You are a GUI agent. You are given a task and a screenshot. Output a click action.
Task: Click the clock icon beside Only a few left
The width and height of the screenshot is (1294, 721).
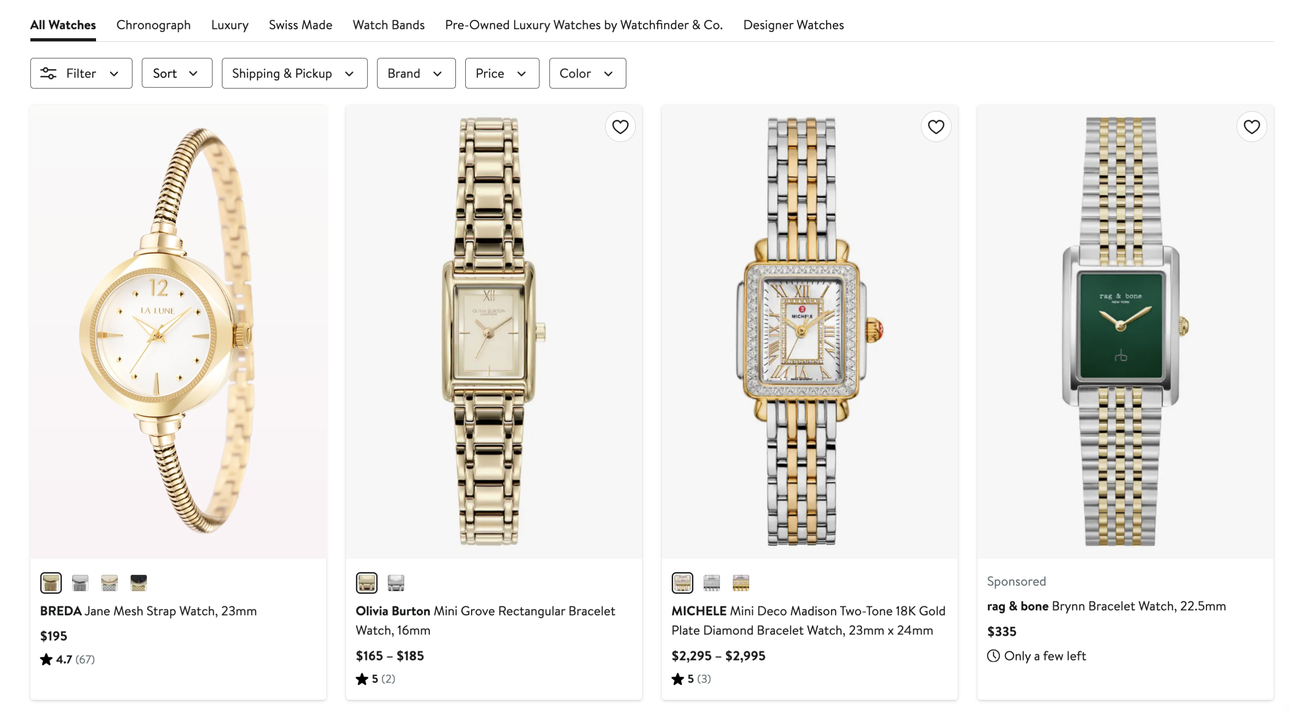pos(992,656)
